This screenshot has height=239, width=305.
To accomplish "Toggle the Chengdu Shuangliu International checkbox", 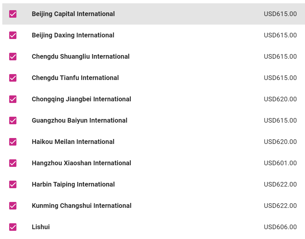I will pyautogui.click(x=13, y=56).
